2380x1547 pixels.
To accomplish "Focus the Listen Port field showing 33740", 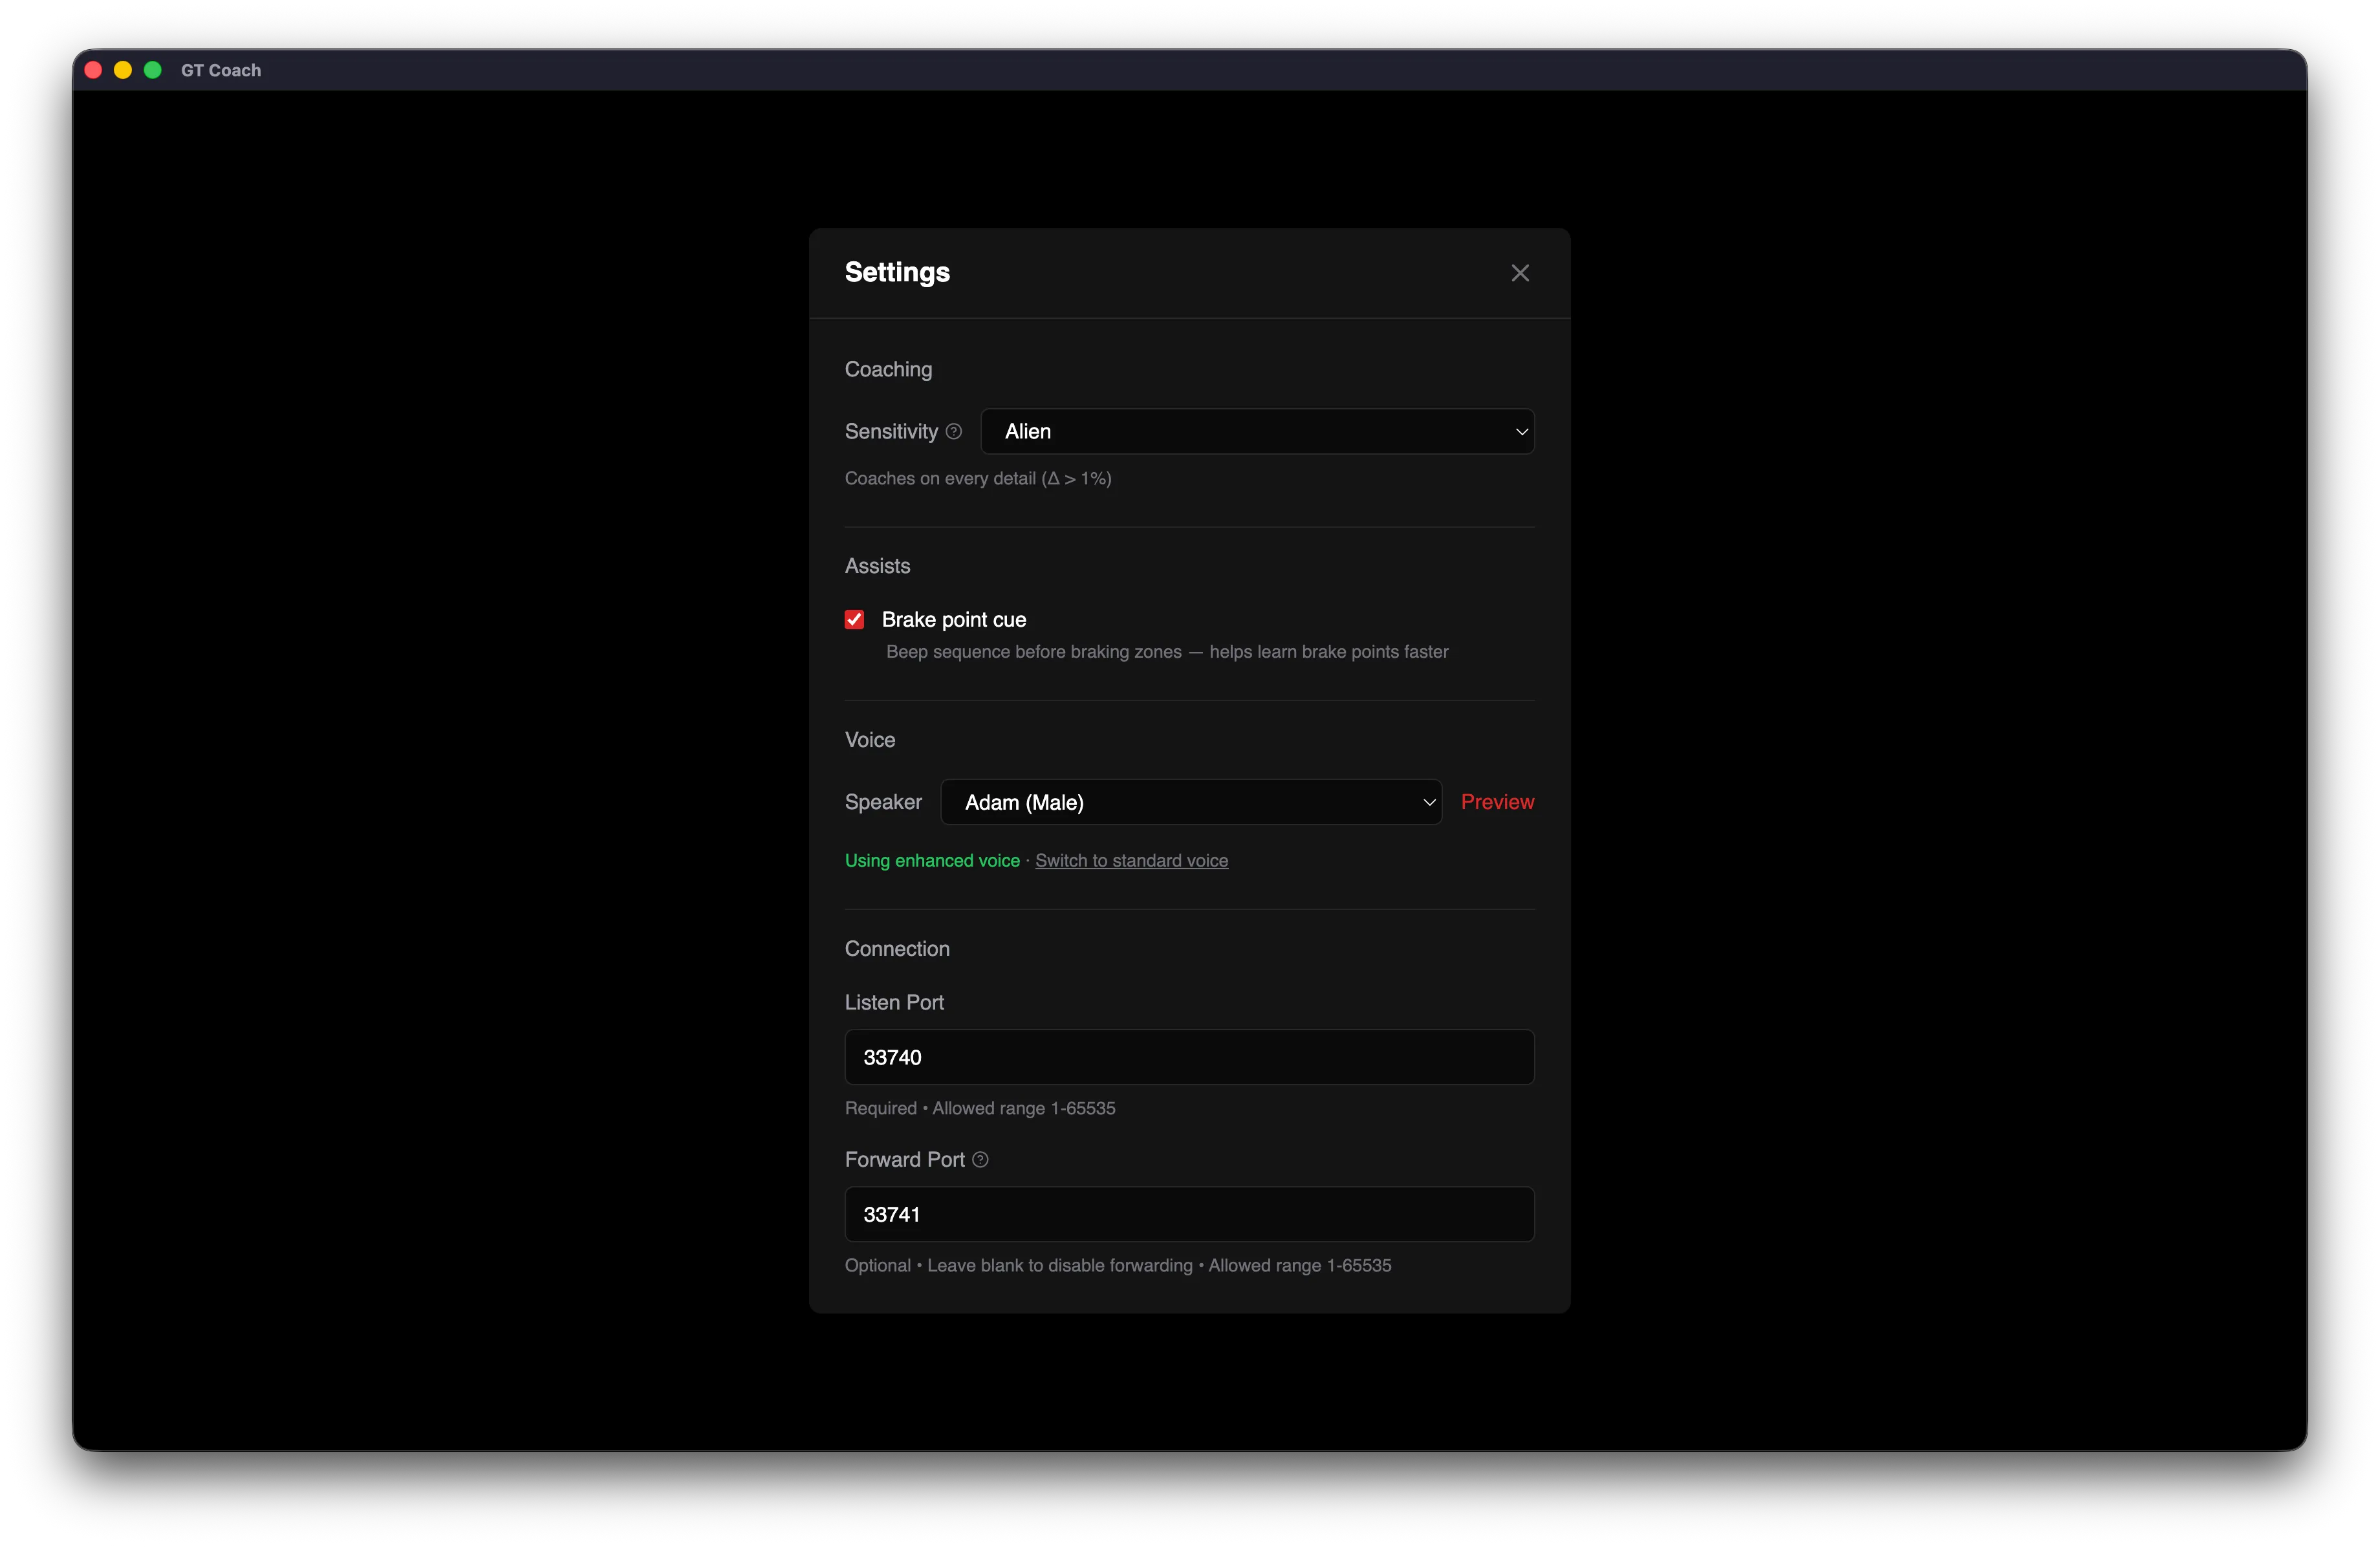I will 1188,1057.
